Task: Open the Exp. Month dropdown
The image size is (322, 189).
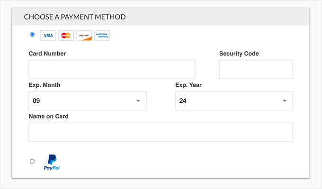Action: coord(88,101)
